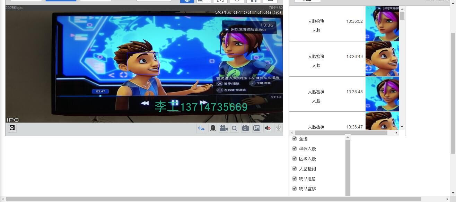The height and width of the screenshot is (202, 456).
Task: Take a snapshot with the camera icon
Action: (x=246, y=128)
